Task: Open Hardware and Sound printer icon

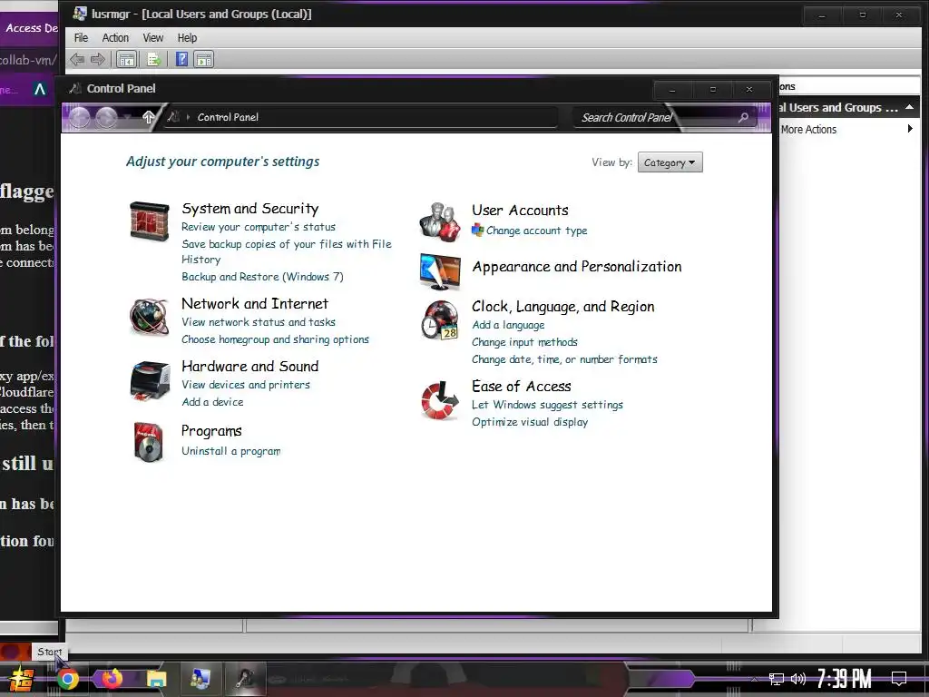Action: pyautogui.click(x=150, y=381)
